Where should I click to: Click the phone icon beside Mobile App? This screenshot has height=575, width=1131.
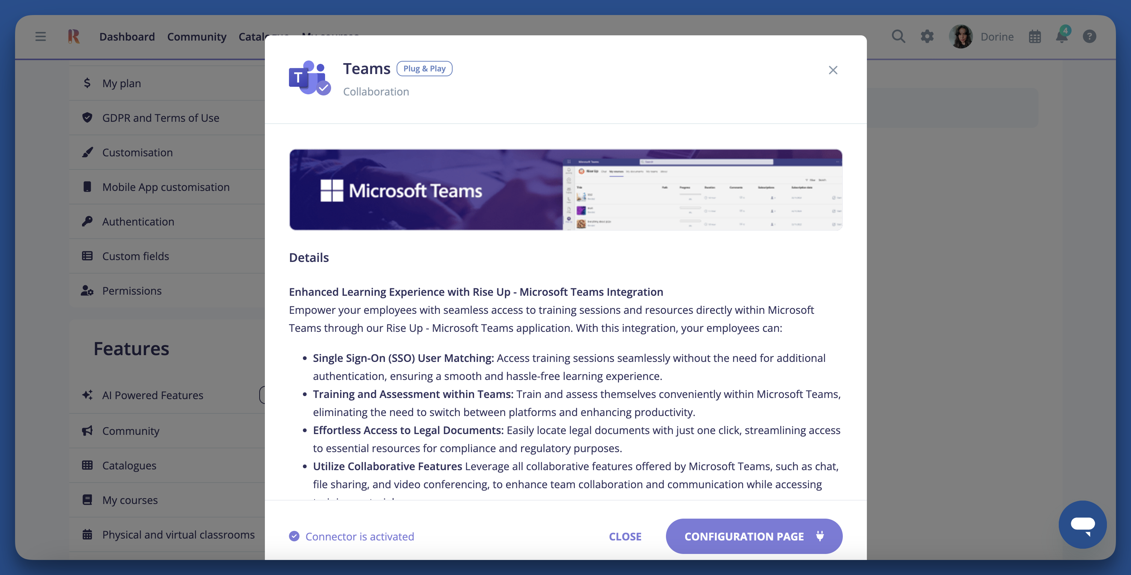[87, 187]
